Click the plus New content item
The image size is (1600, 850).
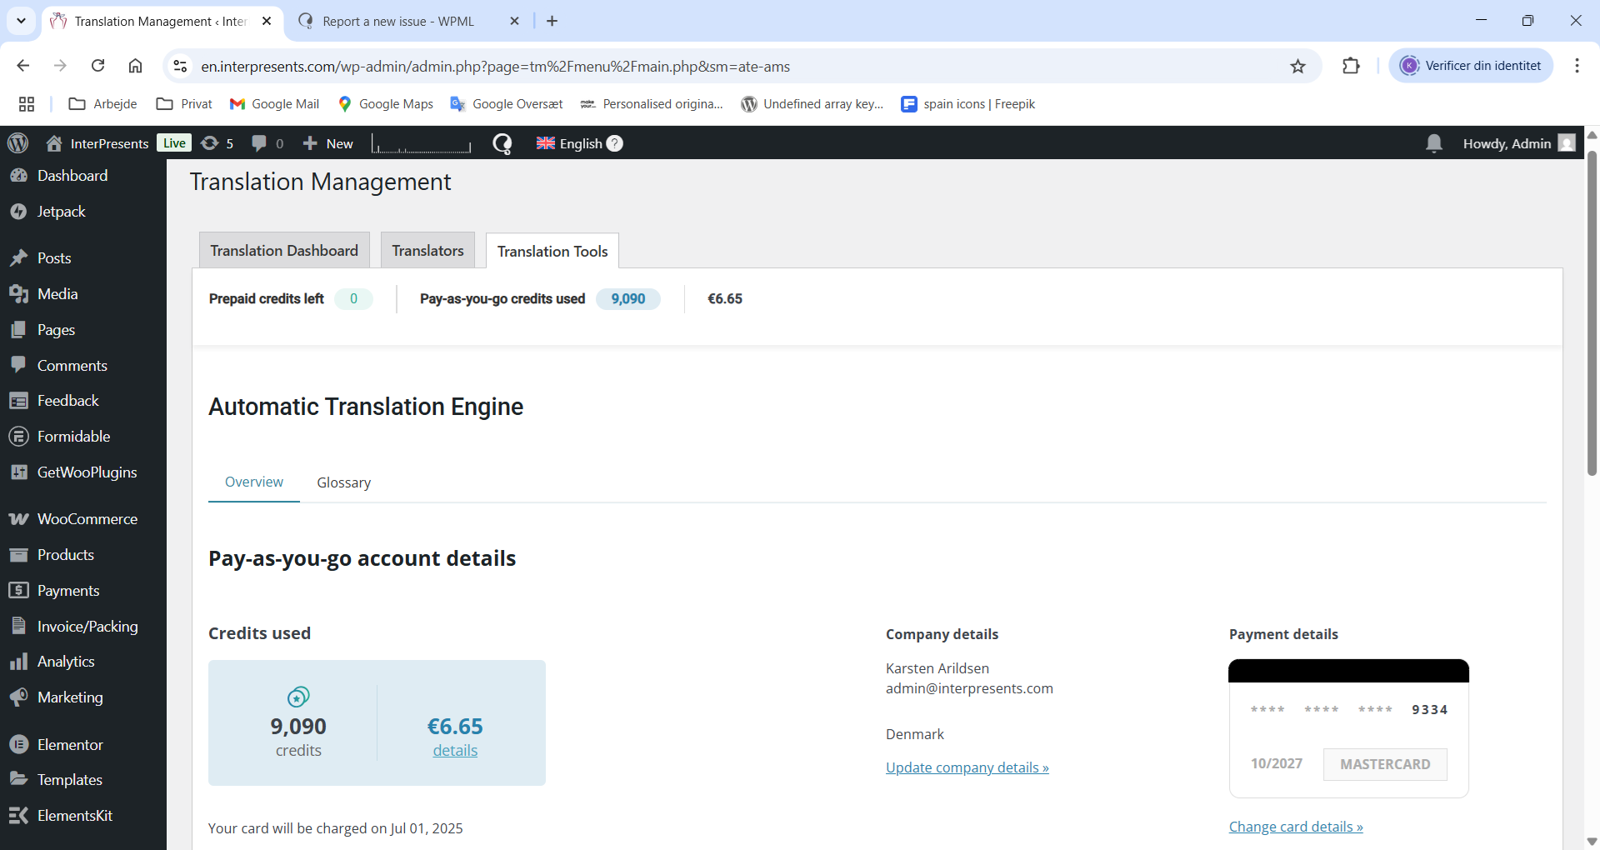click(x=328, y=143)
